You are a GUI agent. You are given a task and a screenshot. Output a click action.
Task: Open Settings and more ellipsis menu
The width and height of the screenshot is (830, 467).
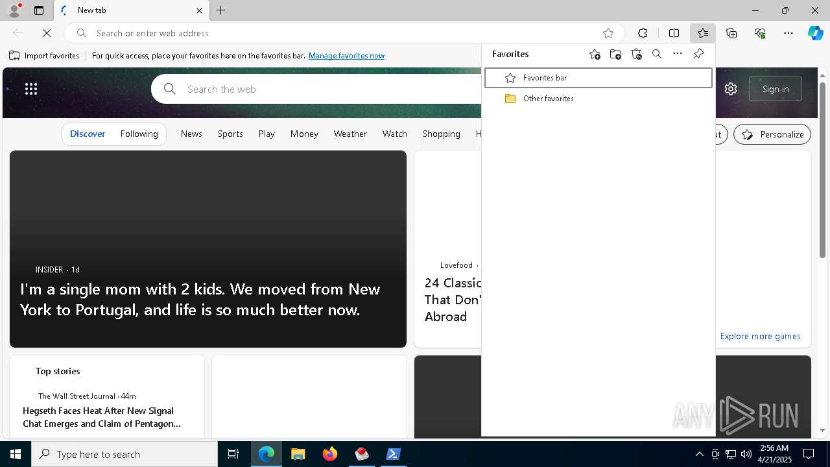(x=788, y=33)
